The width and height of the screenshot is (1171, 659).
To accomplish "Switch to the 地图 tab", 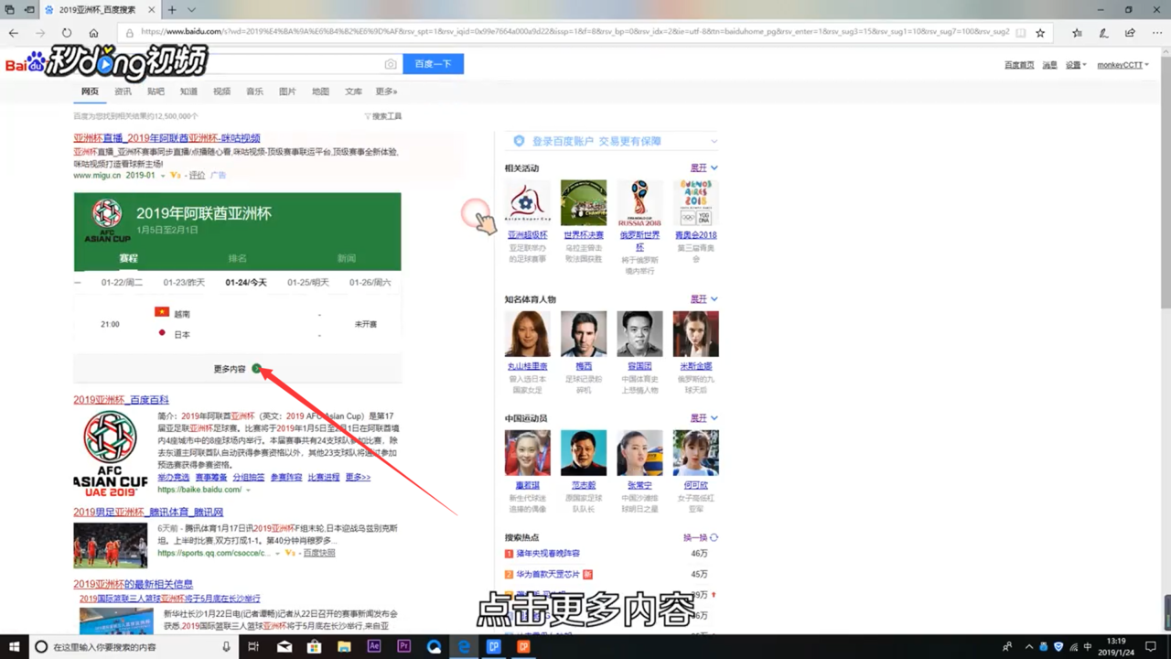I will pos(320,92).
